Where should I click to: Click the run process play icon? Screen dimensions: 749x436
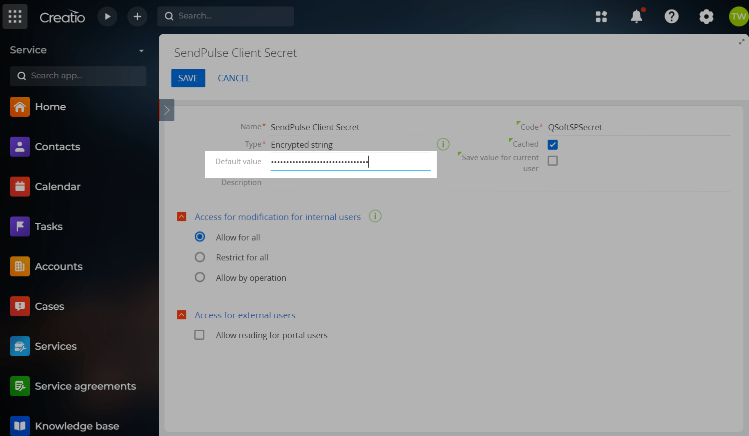click(107, 16)
